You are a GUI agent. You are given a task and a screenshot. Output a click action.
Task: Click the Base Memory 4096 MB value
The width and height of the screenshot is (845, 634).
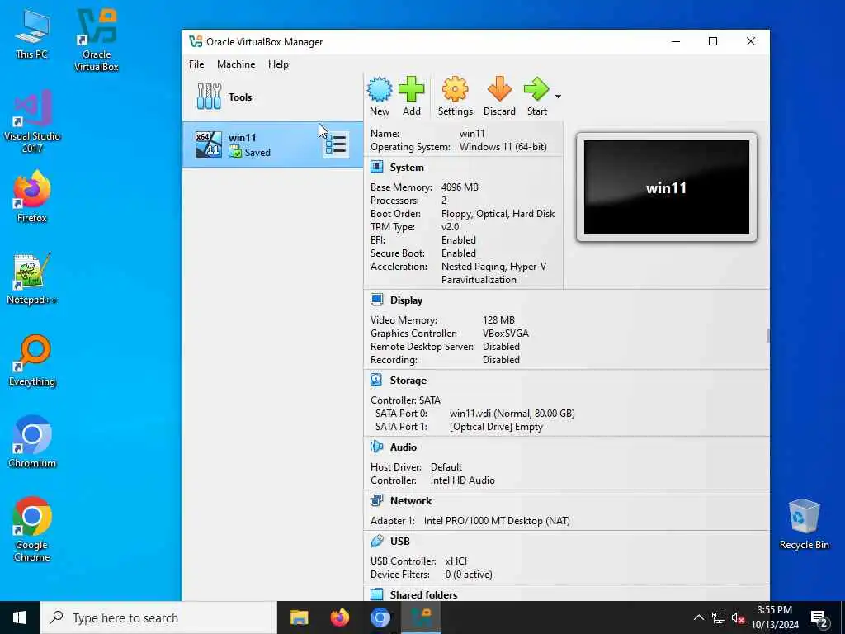point(460,187)
